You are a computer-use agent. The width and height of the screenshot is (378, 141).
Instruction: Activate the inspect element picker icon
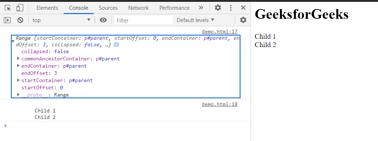click(8, 8)
